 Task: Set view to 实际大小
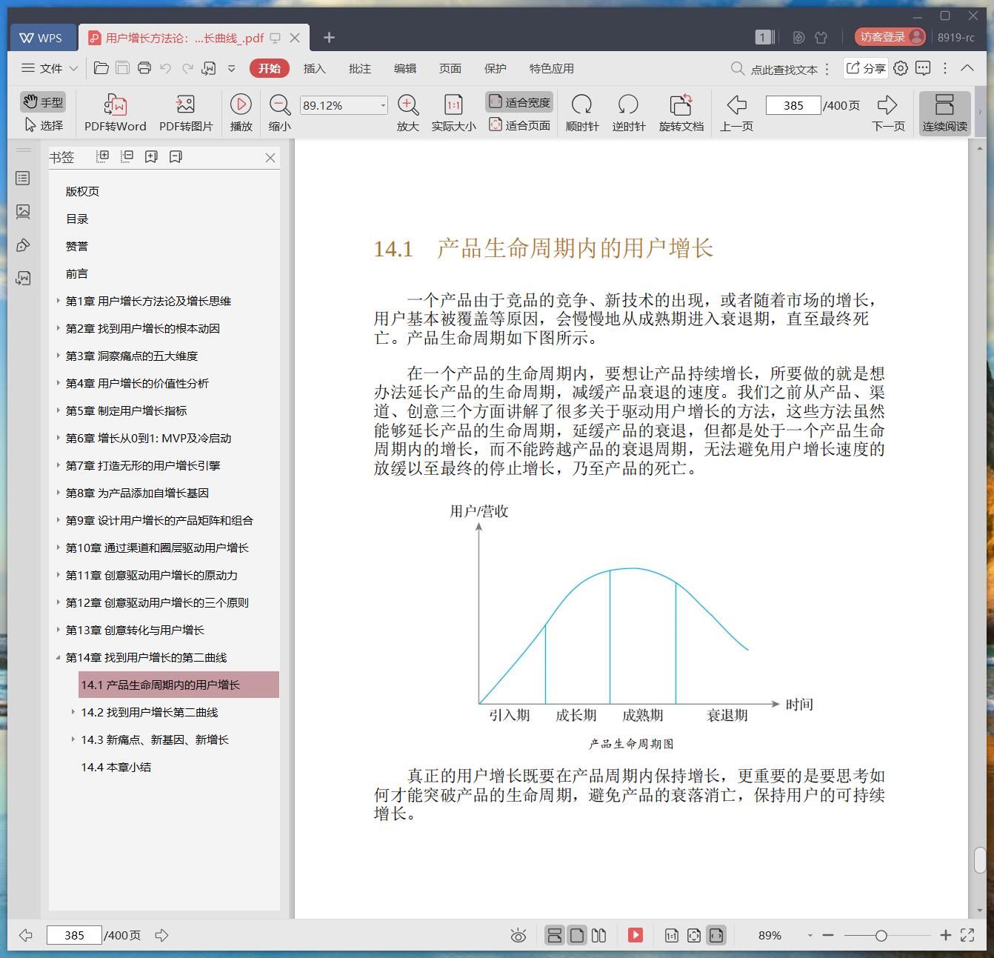click(453, 113)
